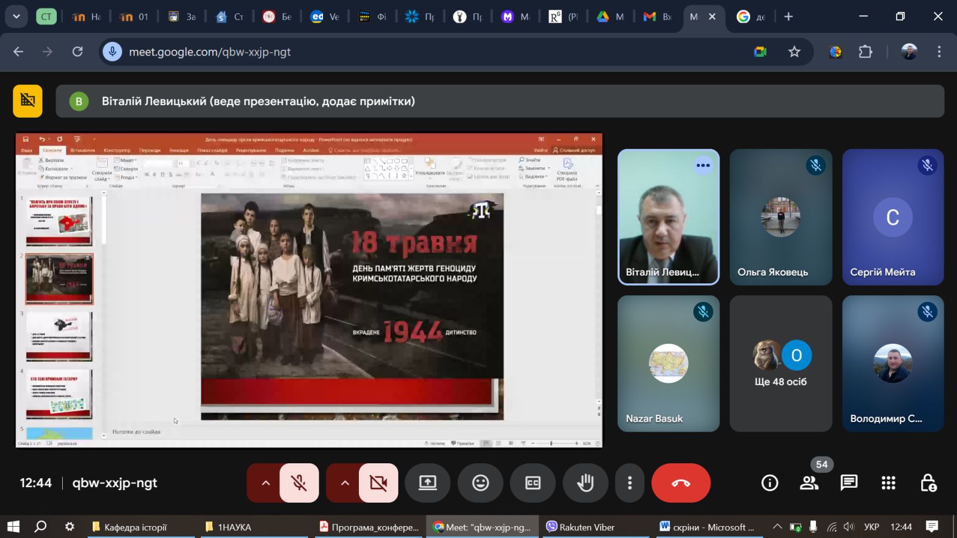
Task: Switch to 'скріни - Microsoft' Word on taskbar
Action: [709, 527]
